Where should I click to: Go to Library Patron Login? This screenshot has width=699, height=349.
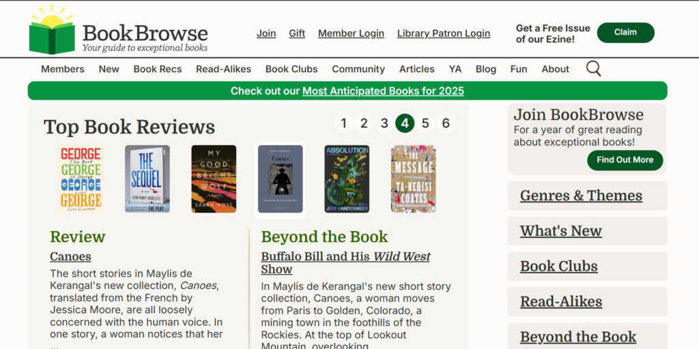(444, 33)
